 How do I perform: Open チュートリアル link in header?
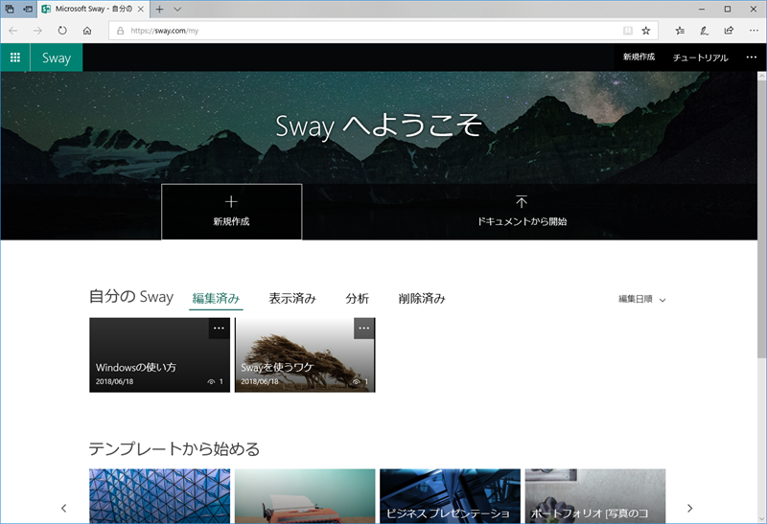(700, 57)
